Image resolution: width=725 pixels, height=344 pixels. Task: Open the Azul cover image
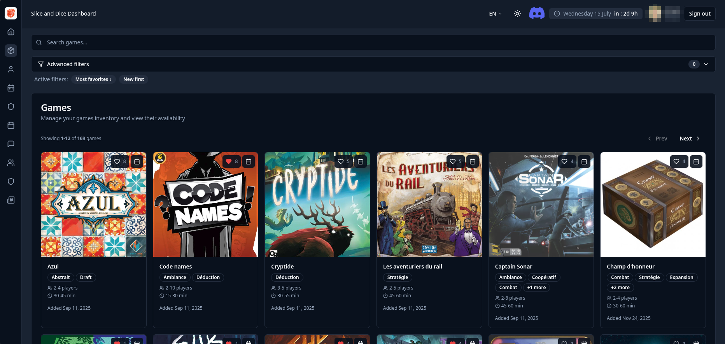[94, 204]
